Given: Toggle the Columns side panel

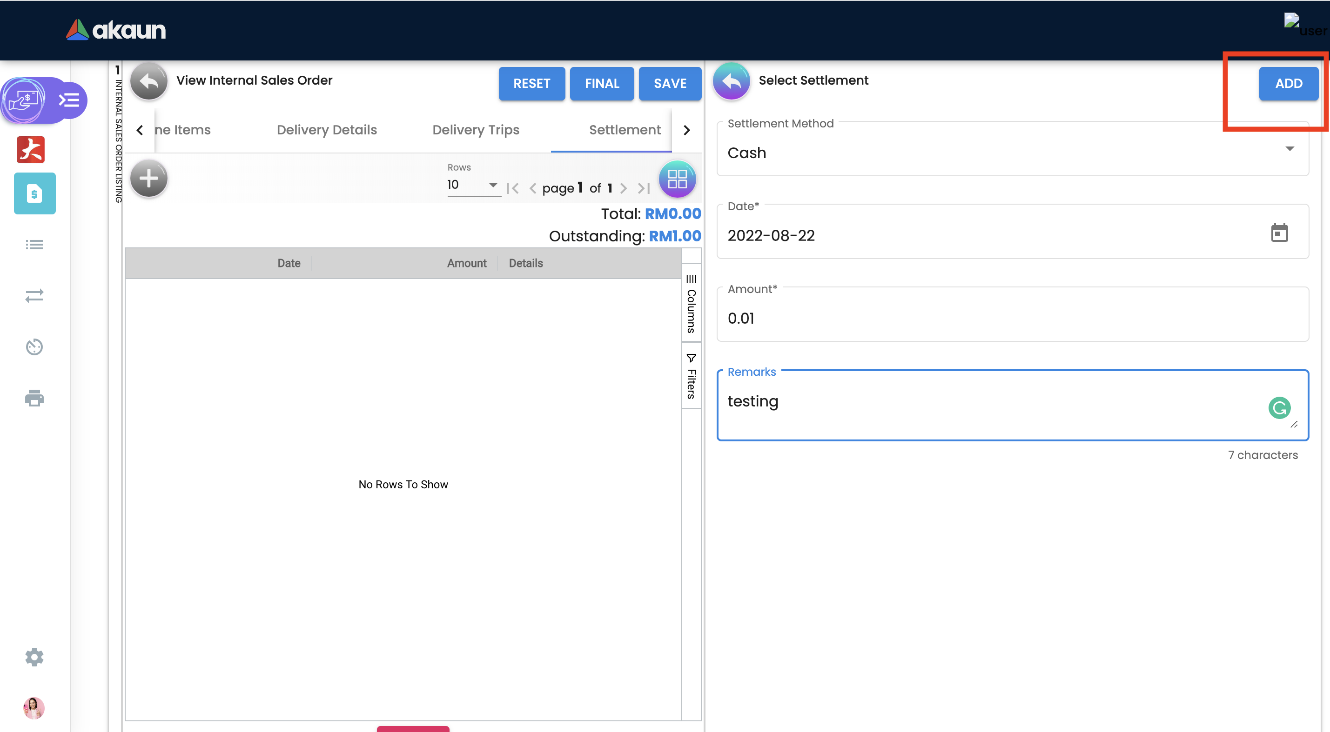Looking at the screenshot, I should pyautogui.click(x=691, y=304).
